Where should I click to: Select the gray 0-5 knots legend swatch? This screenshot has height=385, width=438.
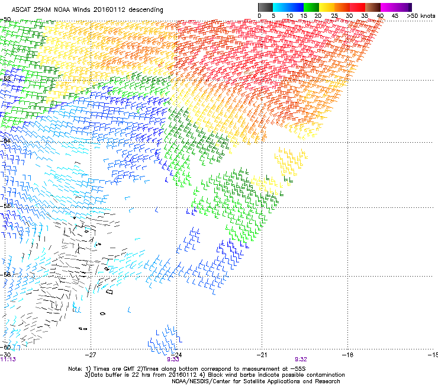[265, 7]
